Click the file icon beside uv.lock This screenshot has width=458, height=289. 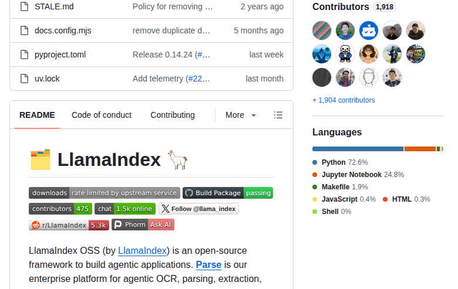click(x=24, y=79)
